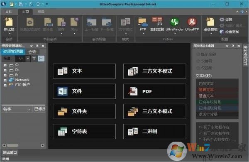Start a 二进制 binary compare

(x=154, y=132)
